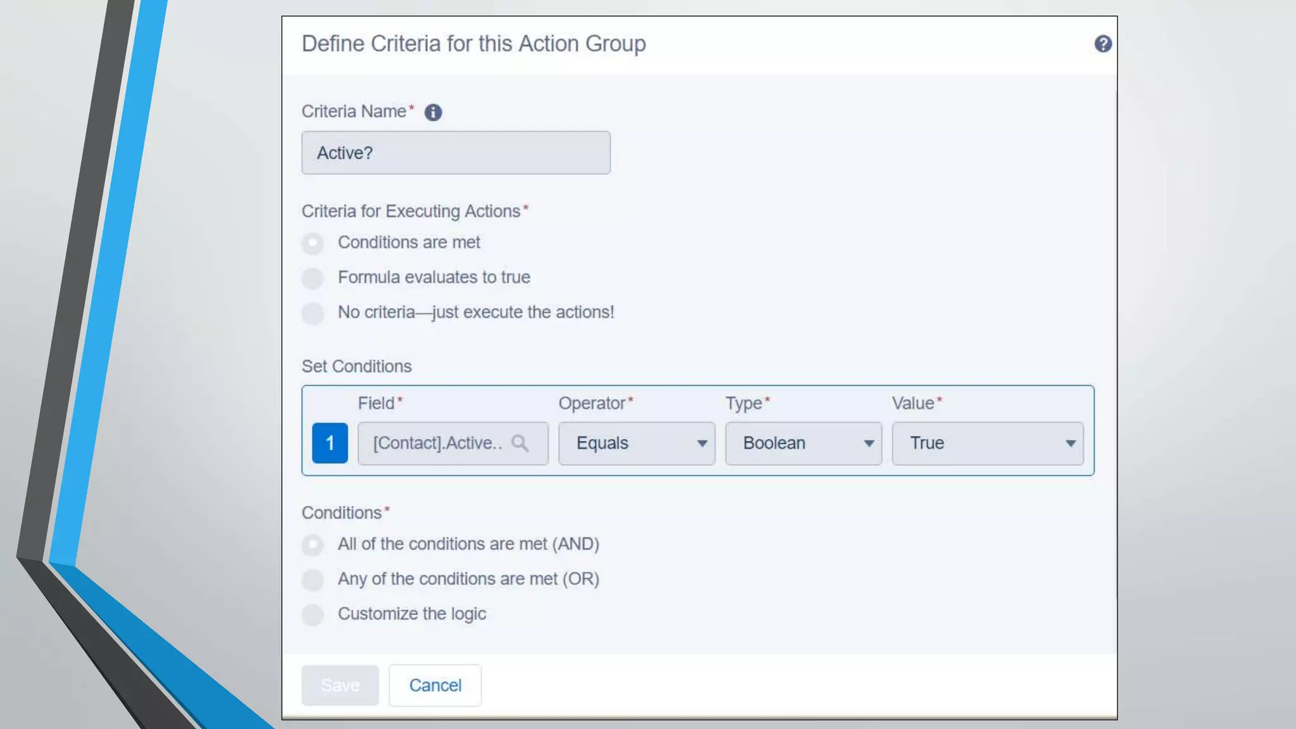Click the Operator dropdown arrow
This screenshot has height=729, width=1296.
tap(702, 444)
